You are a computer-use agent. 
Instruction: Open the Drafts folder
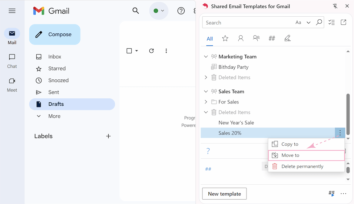coord(72,104)
